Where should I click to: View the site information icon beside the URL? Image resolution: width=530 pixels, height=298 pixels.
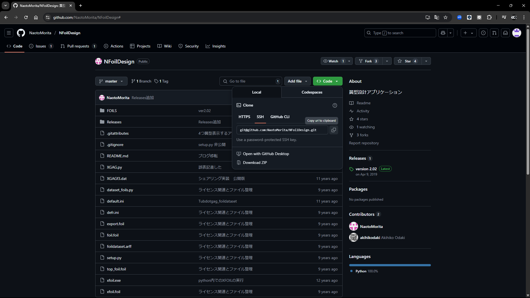tap(48, 17)
